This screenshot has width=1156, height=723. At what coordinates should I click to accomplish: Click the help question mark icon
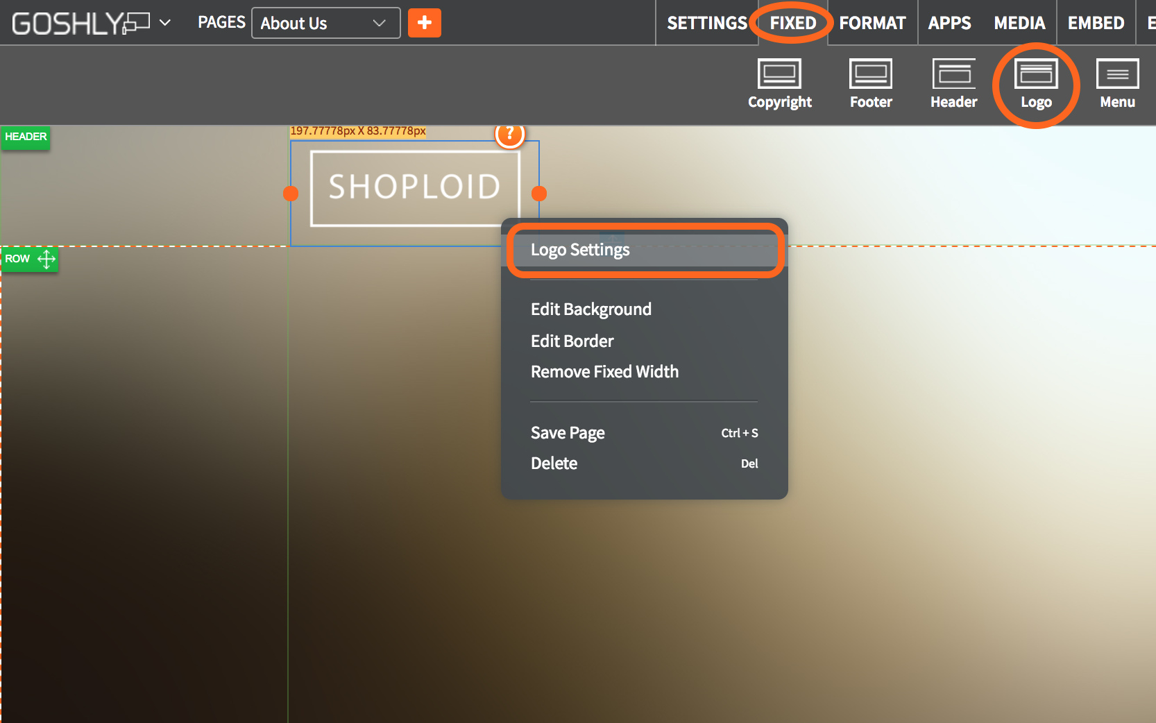coord(510,133)
